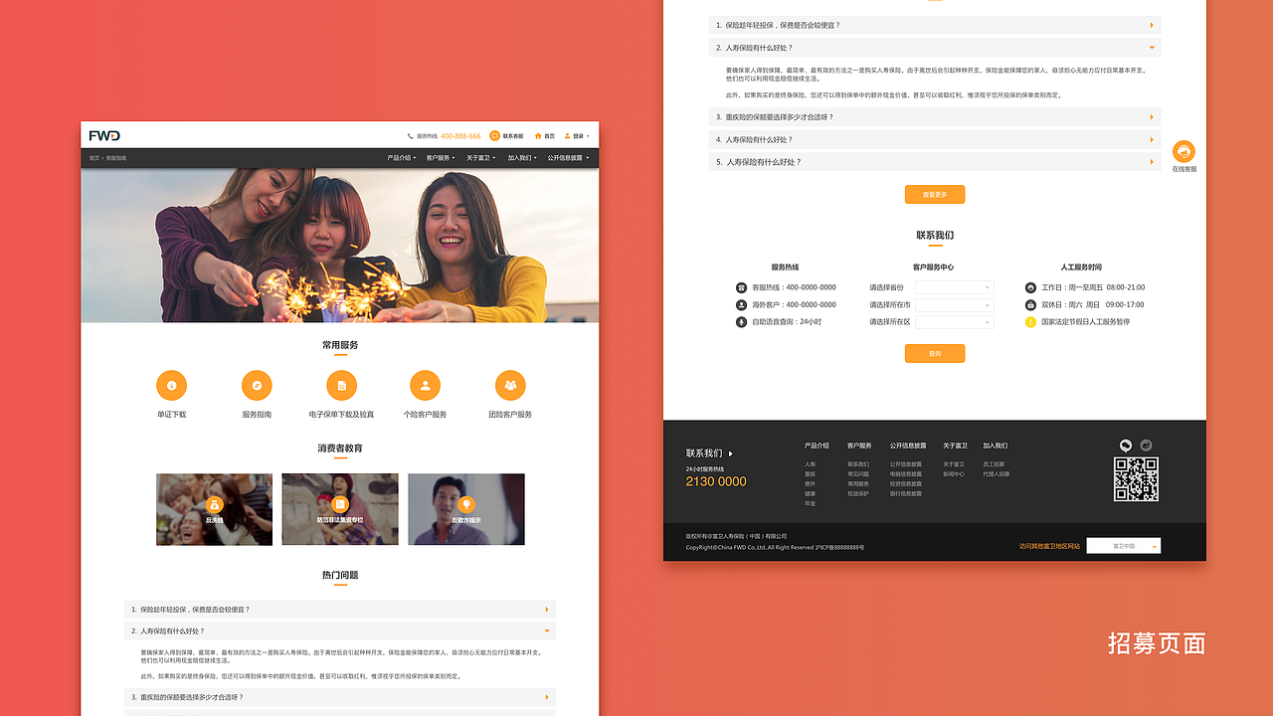Screen dimensions: 1273x716
Task: Click footer link 重疾
Action: click(810, 474)
